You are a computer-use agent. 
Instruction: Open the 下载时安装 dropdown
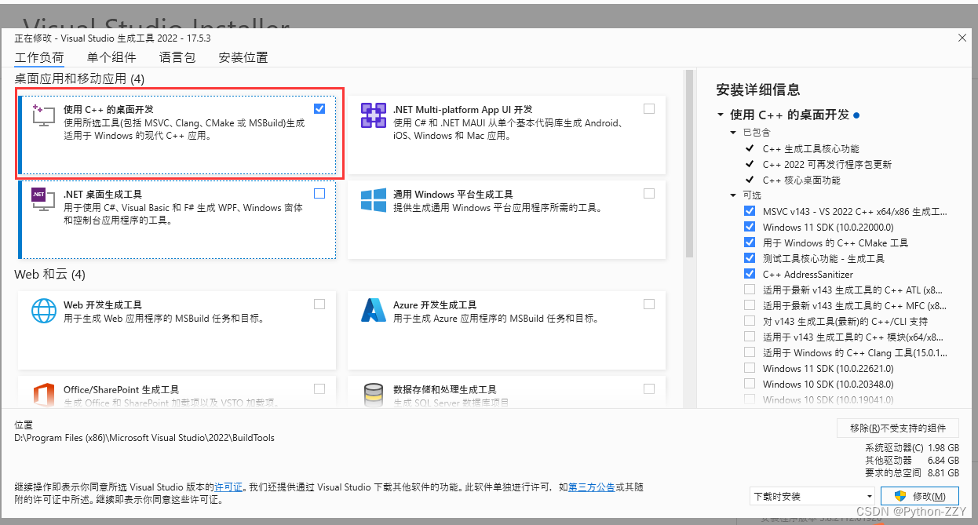click(812, 496)
